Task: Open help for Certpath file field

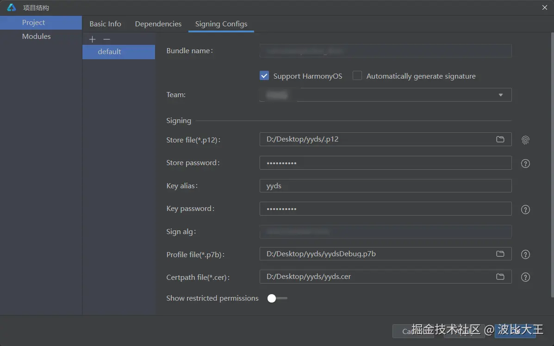Action: 525,277
